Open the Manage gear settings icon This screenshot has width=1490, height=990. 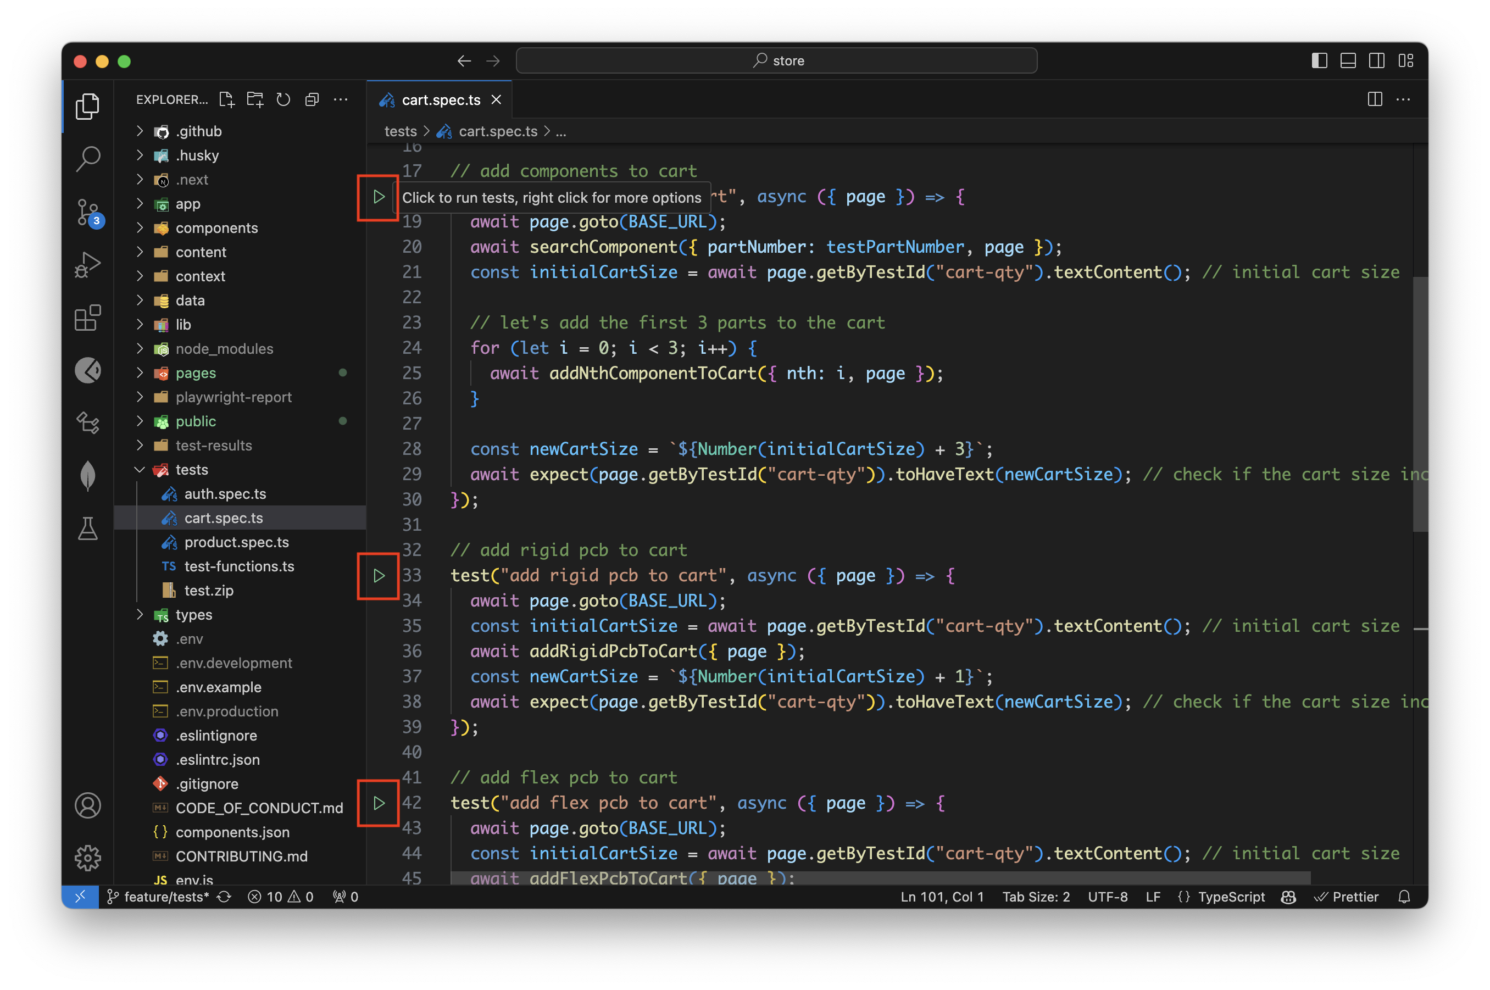88,858
